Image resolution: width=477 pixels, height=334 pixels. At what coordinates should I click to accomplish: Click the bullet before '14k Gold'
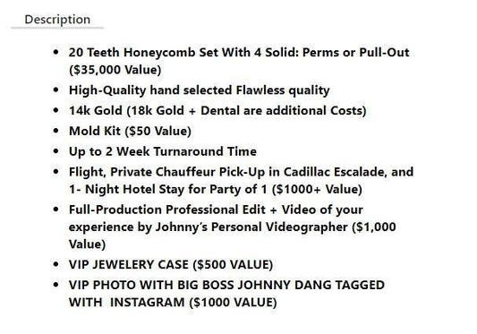(55, 110)
